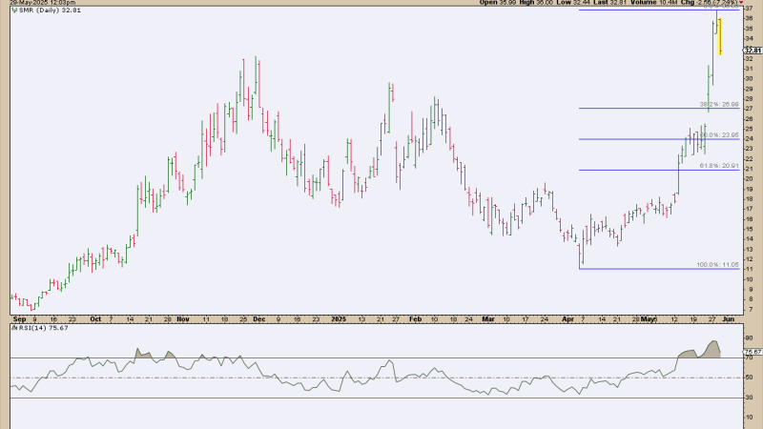Click the 30 RSI axis label
Viewport: 763px width, 429px height.
[x=749, y=398]
